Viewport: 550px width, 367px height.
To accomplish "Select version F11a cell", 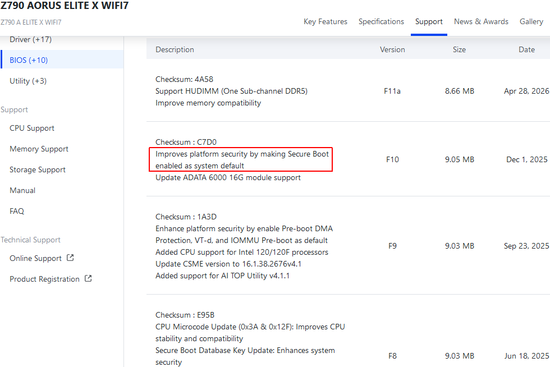I will (392, 91).
